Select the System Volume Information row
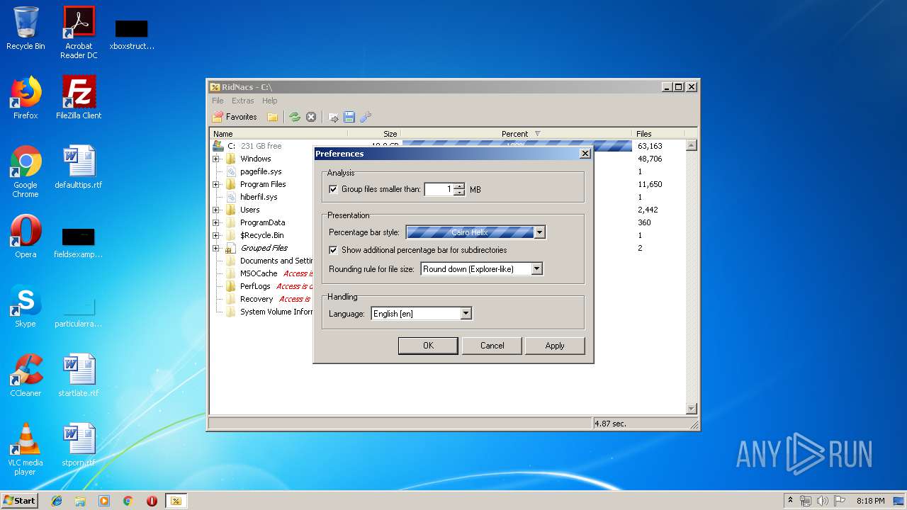907x510 pixels. [449, 312]
